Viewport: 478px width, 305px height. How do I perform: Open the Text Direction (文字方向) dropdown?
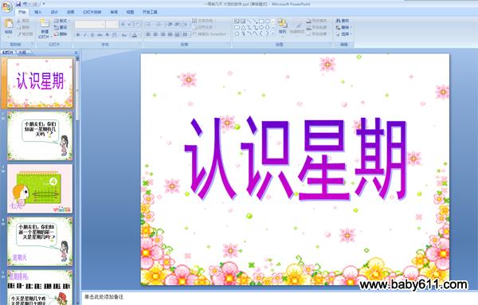203,21
